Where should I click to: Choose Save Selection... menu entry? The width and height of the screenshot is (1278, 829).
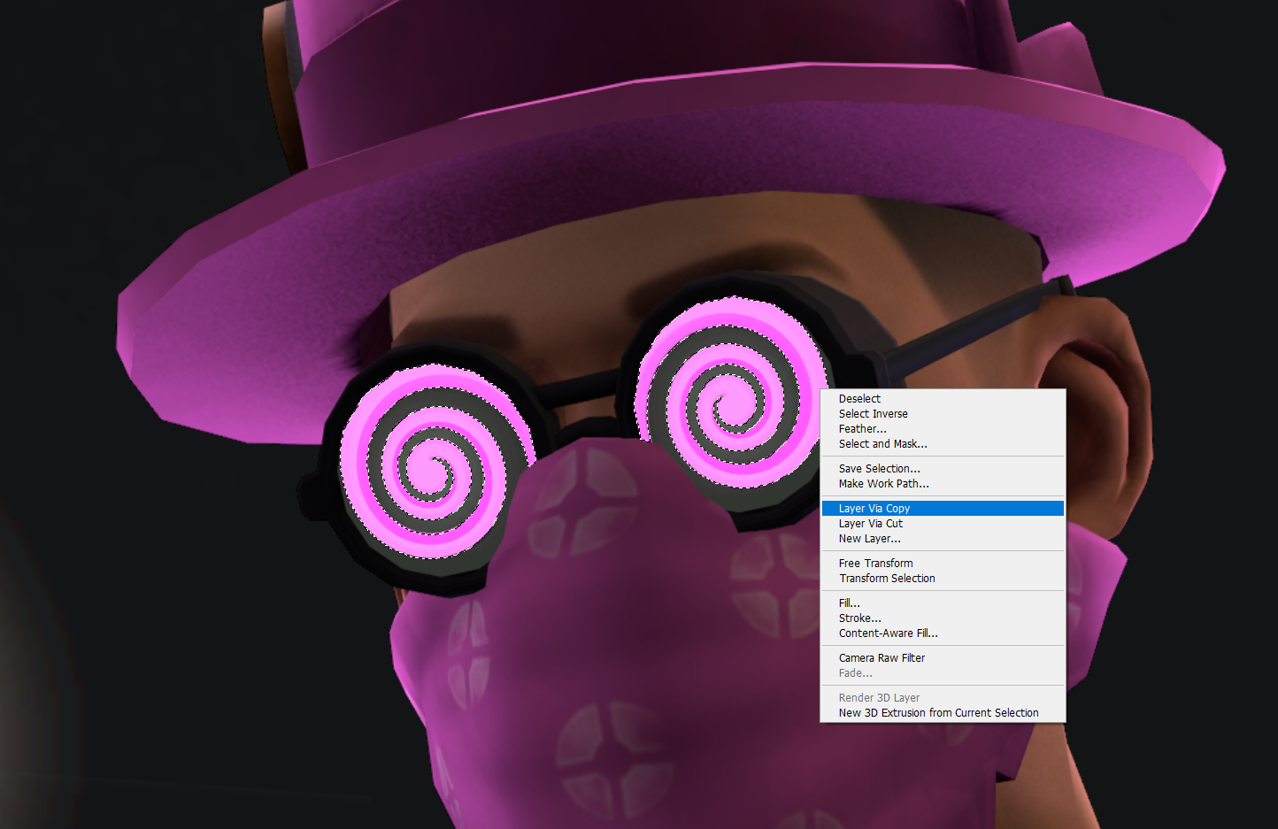click(943, 469)
